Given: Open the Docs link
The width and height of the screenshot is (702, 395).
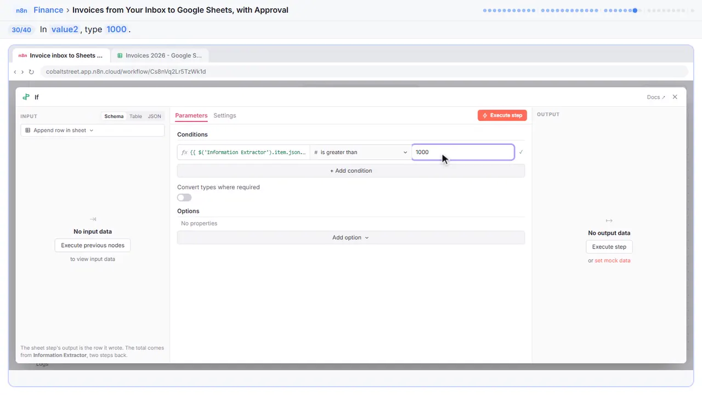Looking at the screenshot, I should [656, 97].
